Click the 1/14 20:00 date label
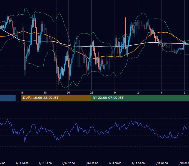The image size is (189, 166). [x=68, y=164]
